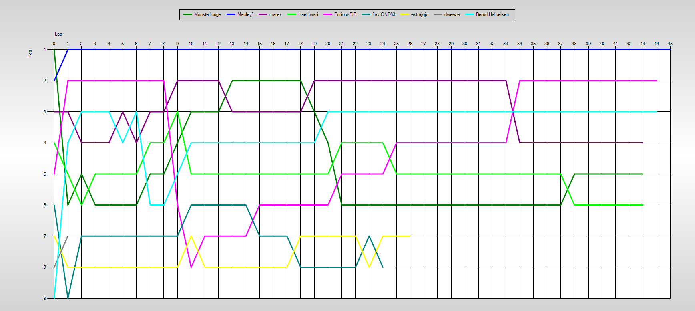Click the Haettiwari legend label

pyautogui.click(x=308, y=14)
